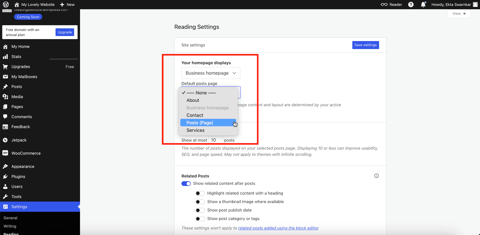Open the Business homepage dropdown
Screen dimensions: 480x235
(211, 73)
